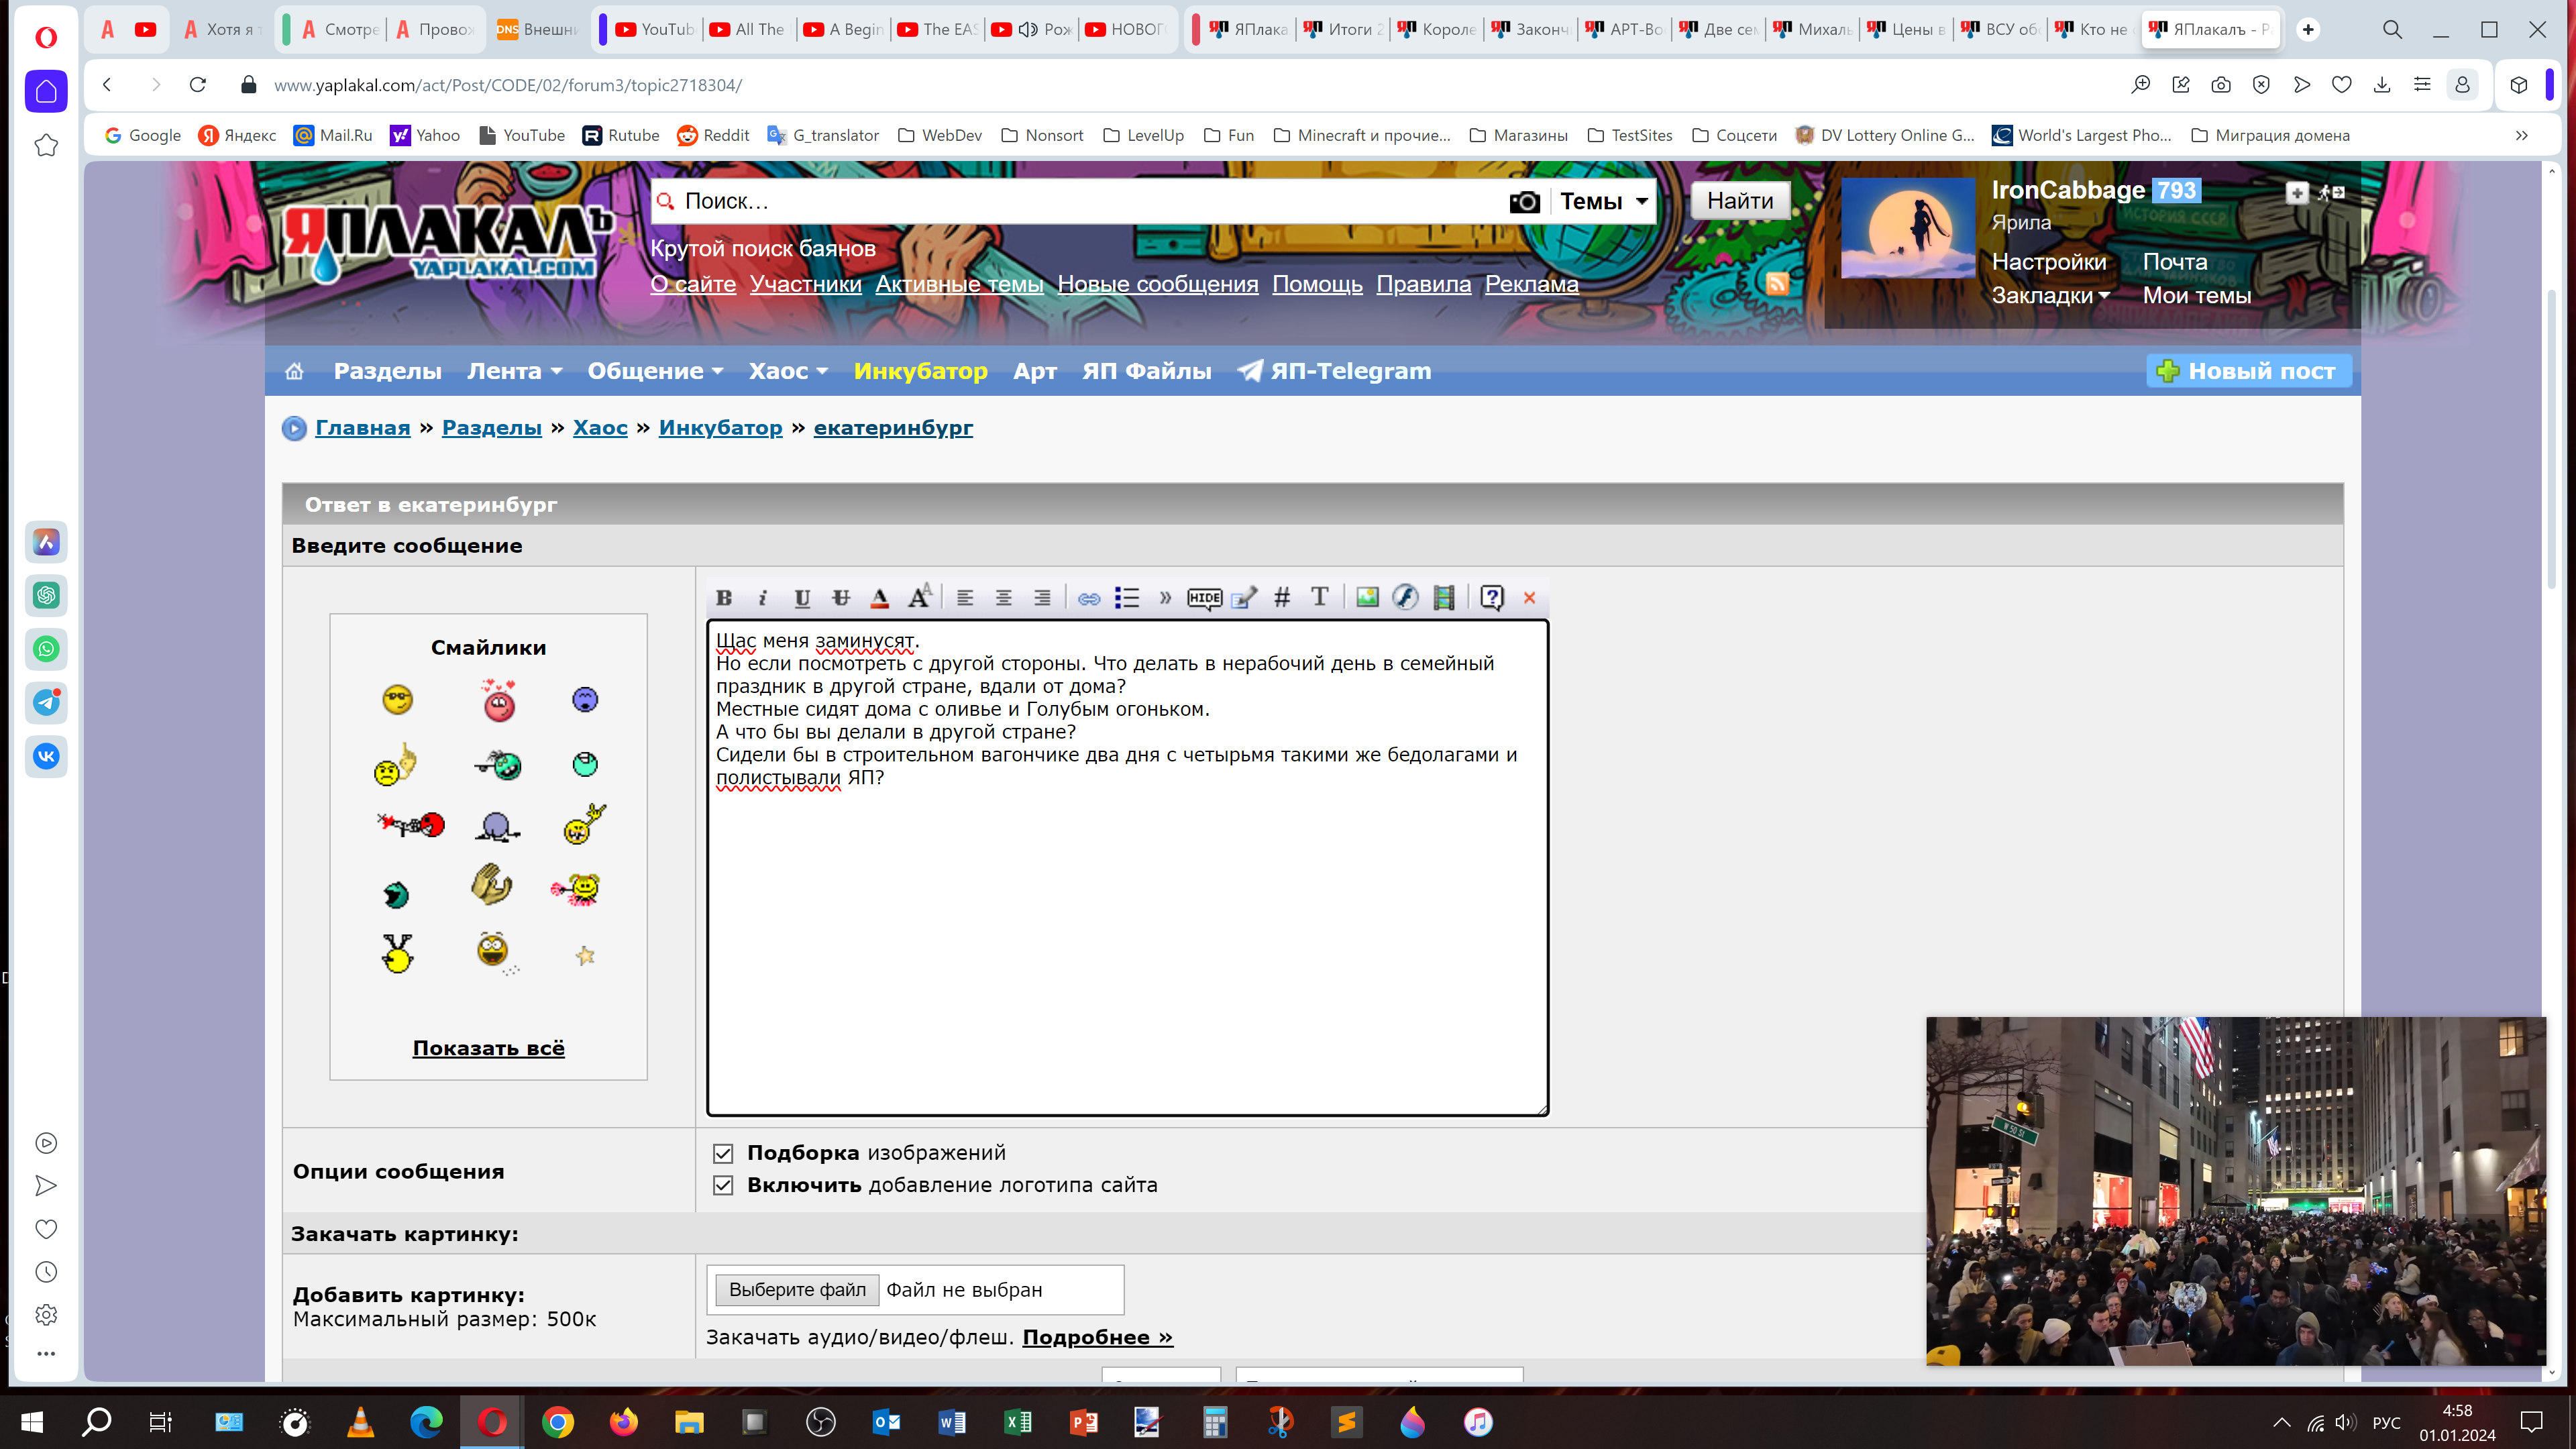The height and width of the screenshot is (1449, 2576).
Task: Open the Telegram sidebar messenger icon
Action: (x=46, y=703)
